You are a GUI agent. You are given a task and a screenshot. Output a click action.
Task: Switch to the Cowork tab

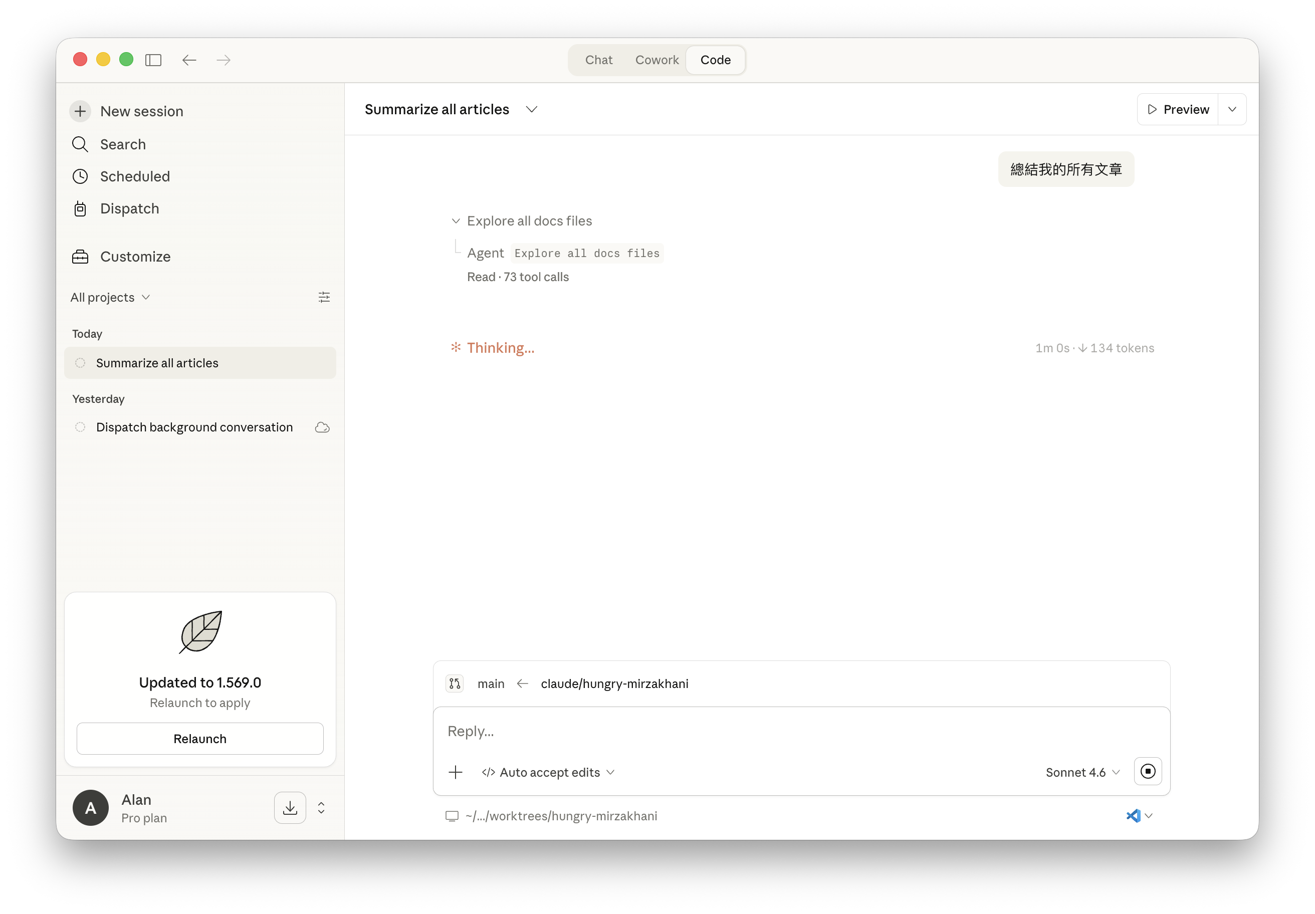pos(656,60)
